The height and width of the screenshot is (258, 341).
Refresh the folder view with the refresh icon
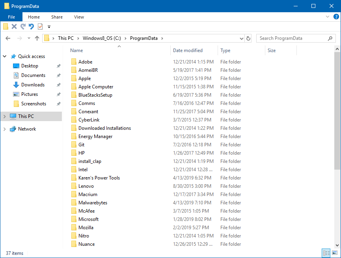pyautogui.click(x=248, y=38)
